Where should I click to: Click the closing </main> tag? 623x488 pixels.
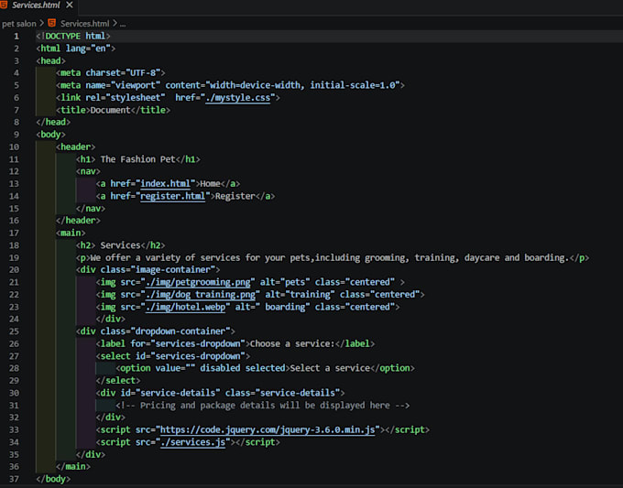point(73,467)
